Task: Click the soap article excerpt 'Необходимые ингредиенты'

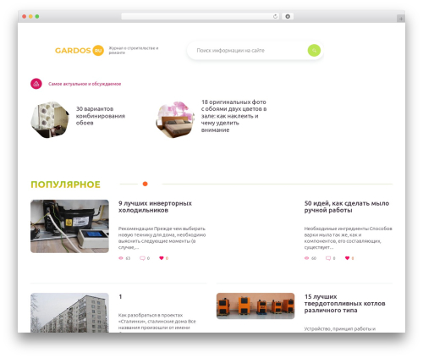Action: pyautogui.click(x=349, y=238)
